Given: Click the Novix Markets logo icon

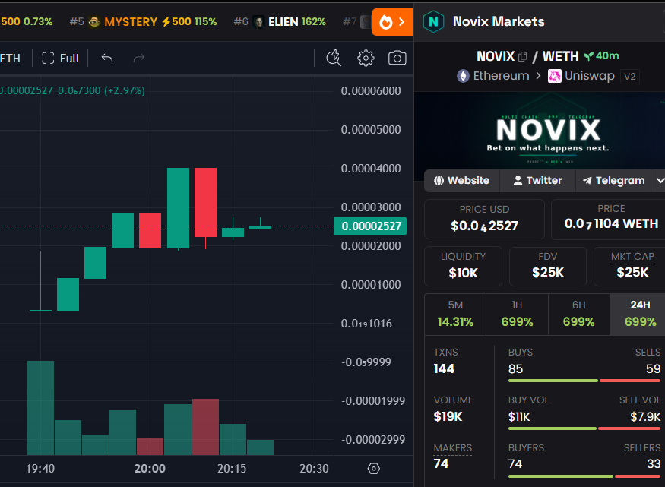Looking at the screenshot, I should click(x=433, y=21).
